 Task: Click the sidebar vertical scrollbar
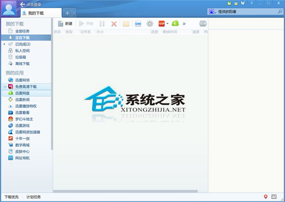coord(52,84)
